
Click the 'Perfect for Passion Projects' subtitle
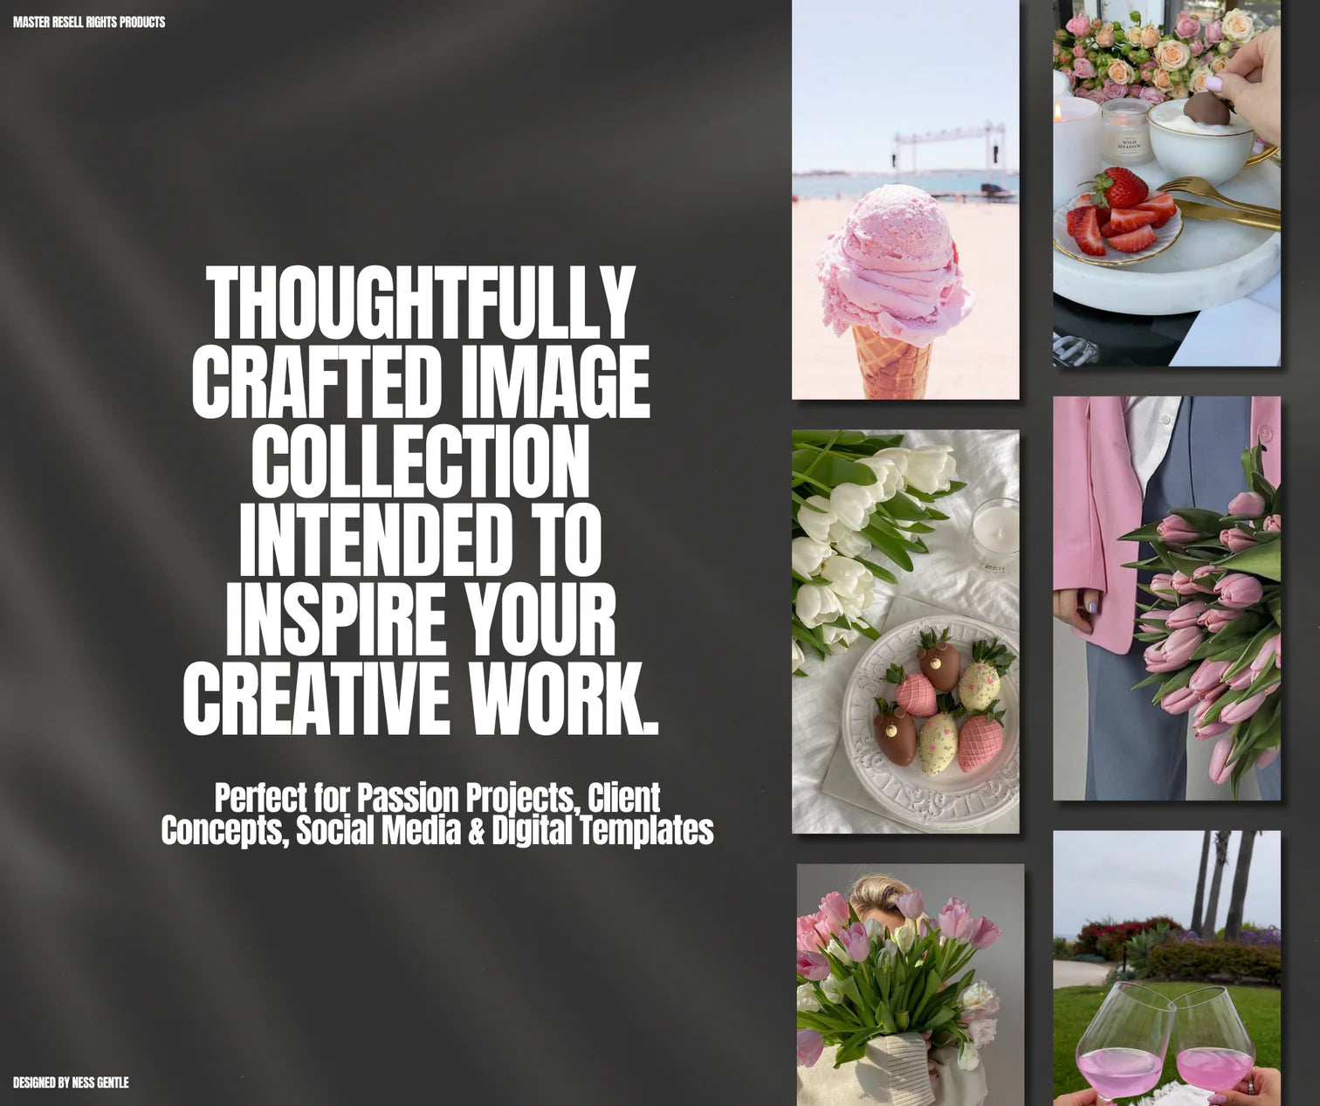click(437, 814)
